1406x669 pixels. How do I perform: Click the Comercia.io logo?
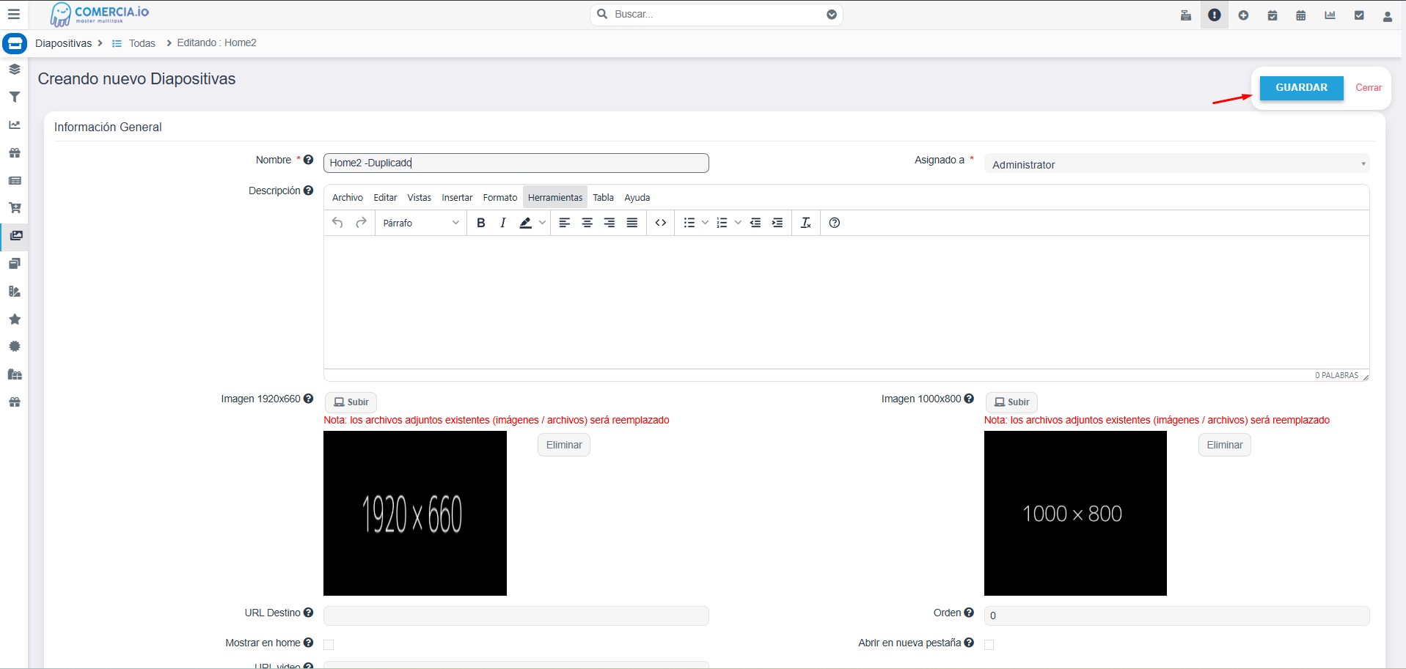point(100,14)
